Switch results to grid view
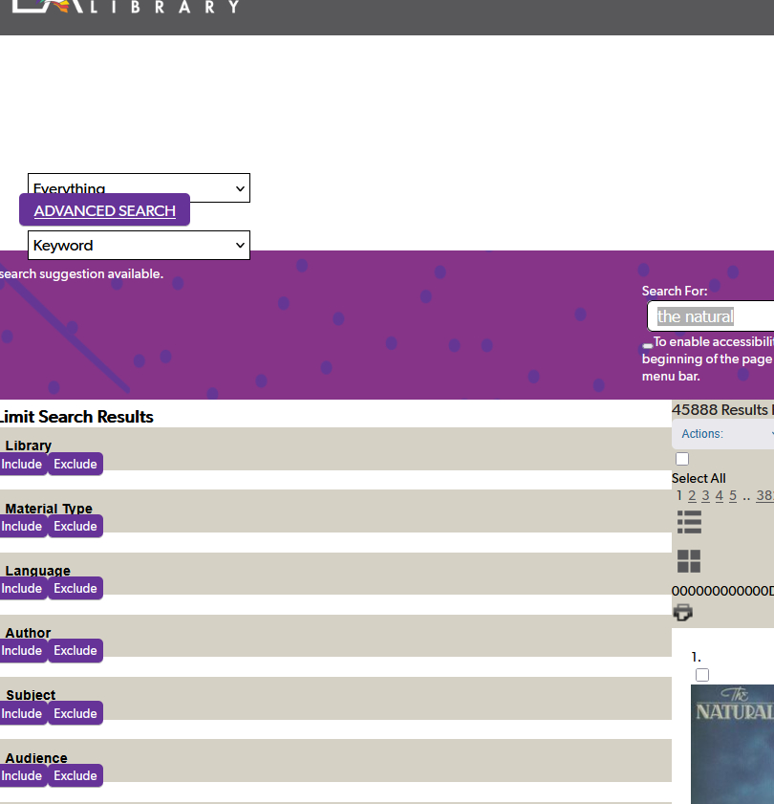This screenshot has height=804, width=774. 689,561
